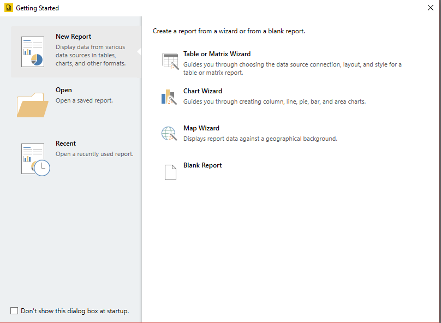The width and height of the screenshot is (441, 323).
Task: Click the Table or Matrix Wizard icon
Action: point(170,62)
